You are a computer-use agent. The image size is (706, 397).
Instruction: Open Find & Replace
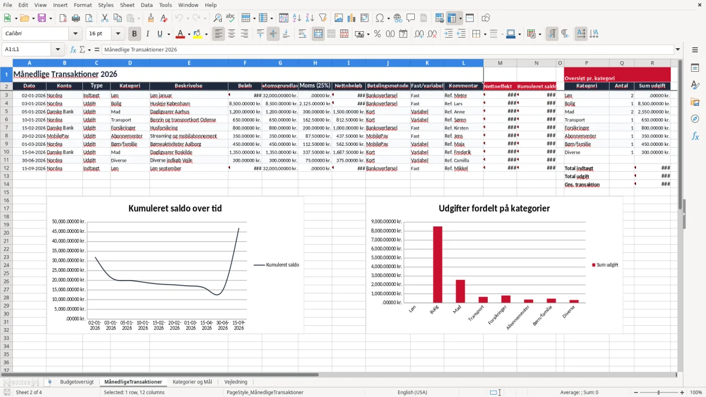pyautogui.click(x=218, y=18)
